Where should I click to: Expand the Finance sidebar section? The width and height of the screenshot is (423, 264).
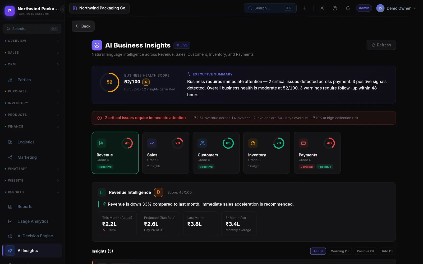pos(32,126)
